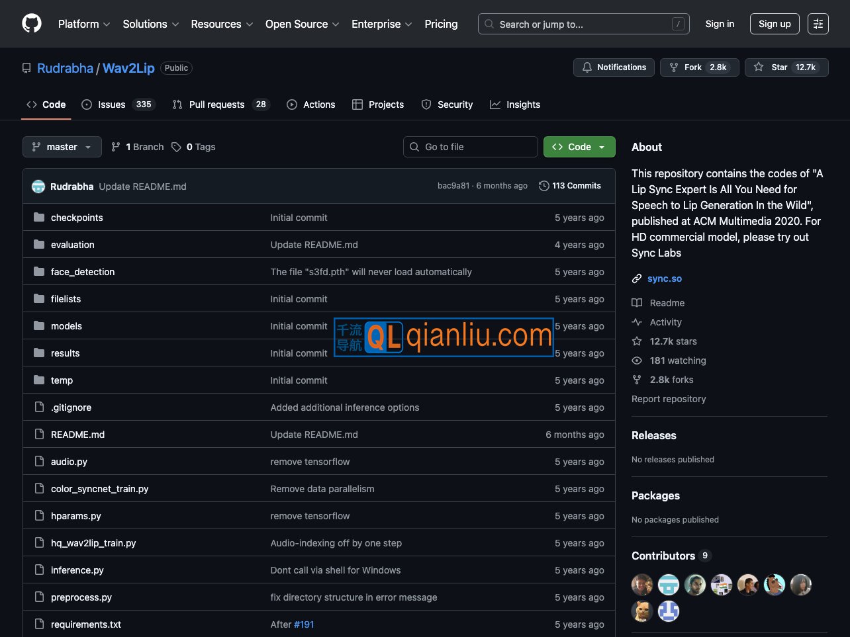This screenshot has width=850, height=637.
Task: Click the Sign up button
Action: 774,24
